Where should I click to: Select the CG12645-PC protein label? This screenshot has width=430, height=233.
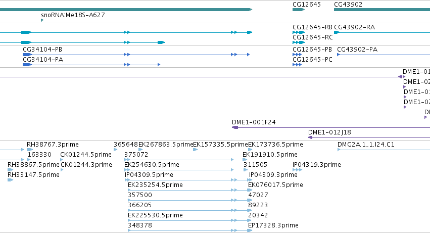[312, 60]
